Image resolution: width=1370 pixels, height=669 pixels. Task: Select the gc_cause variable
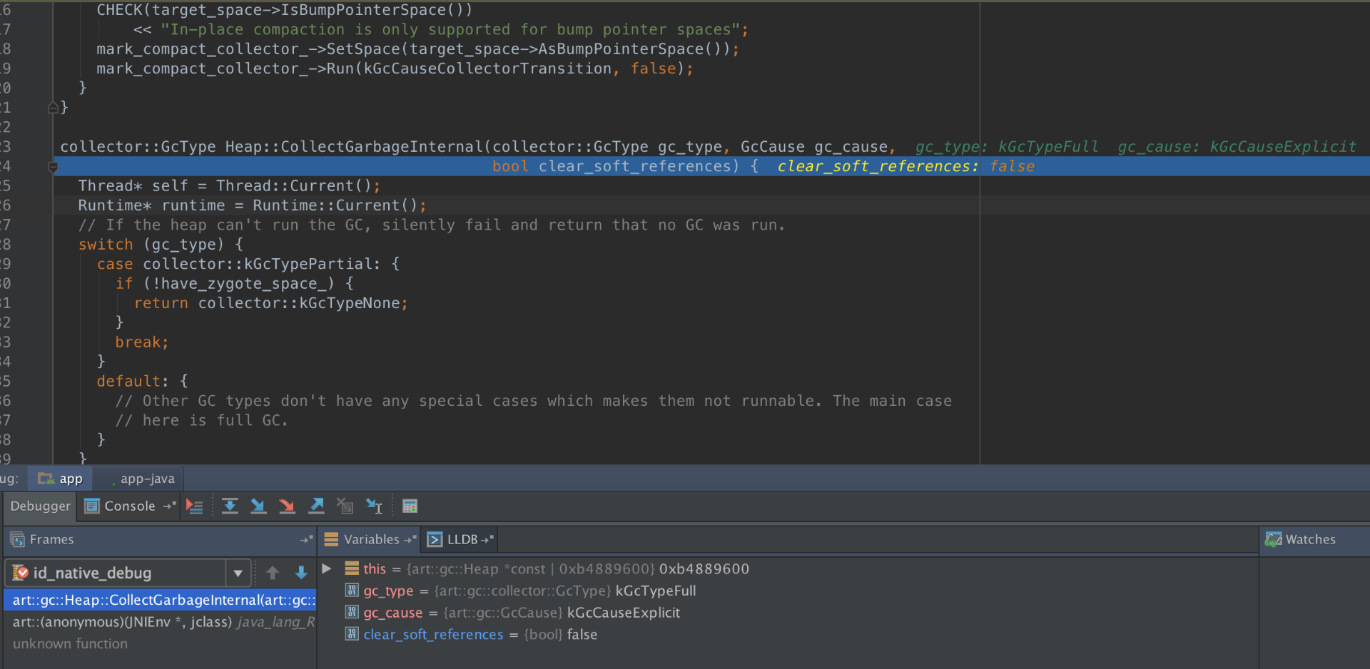392,613
